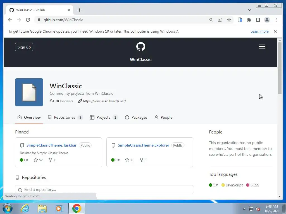Click the Find a repository search field

click(104, 189)
